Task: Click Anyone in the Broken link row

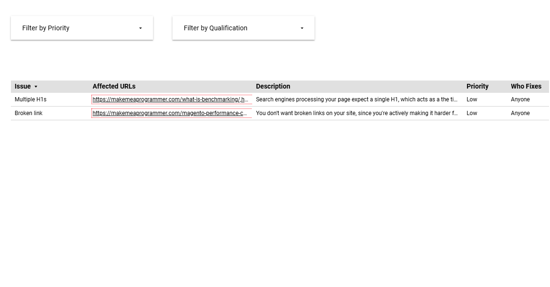Action: tap(520, 113)
